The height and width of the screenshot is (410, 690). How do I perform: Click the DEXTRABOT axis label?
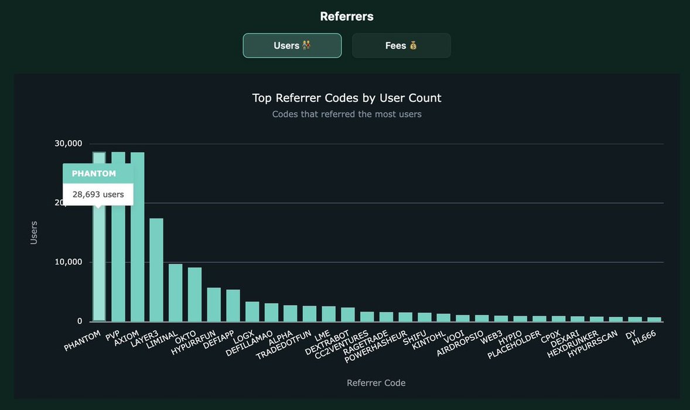coord(327,343)
